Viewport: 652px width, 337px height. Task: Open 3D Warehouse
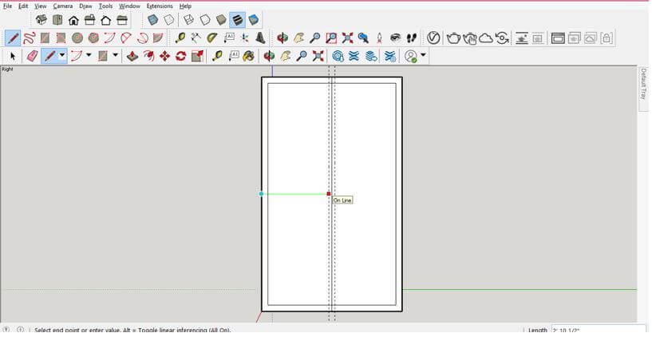338,56
